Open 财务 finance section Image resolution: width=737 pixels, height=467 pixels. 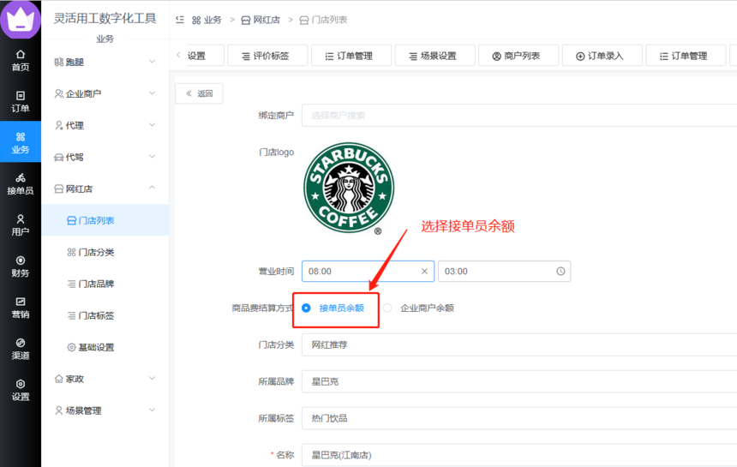tap(21, 266)
